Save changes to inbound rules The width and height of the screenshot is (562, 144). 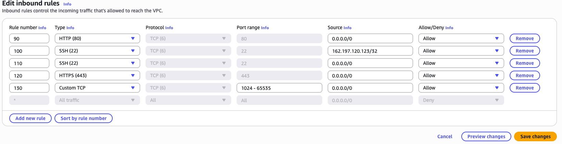[x=535, y=136]
